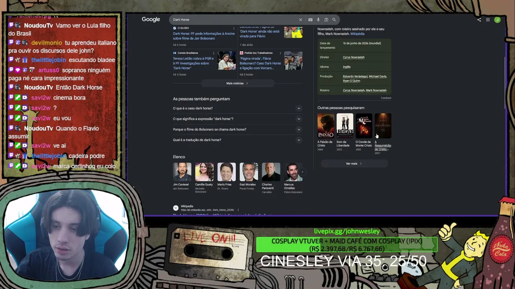Open Cyrus Nowrasteh link in Diretor row
515x289 pixels.
coord(354,57)
